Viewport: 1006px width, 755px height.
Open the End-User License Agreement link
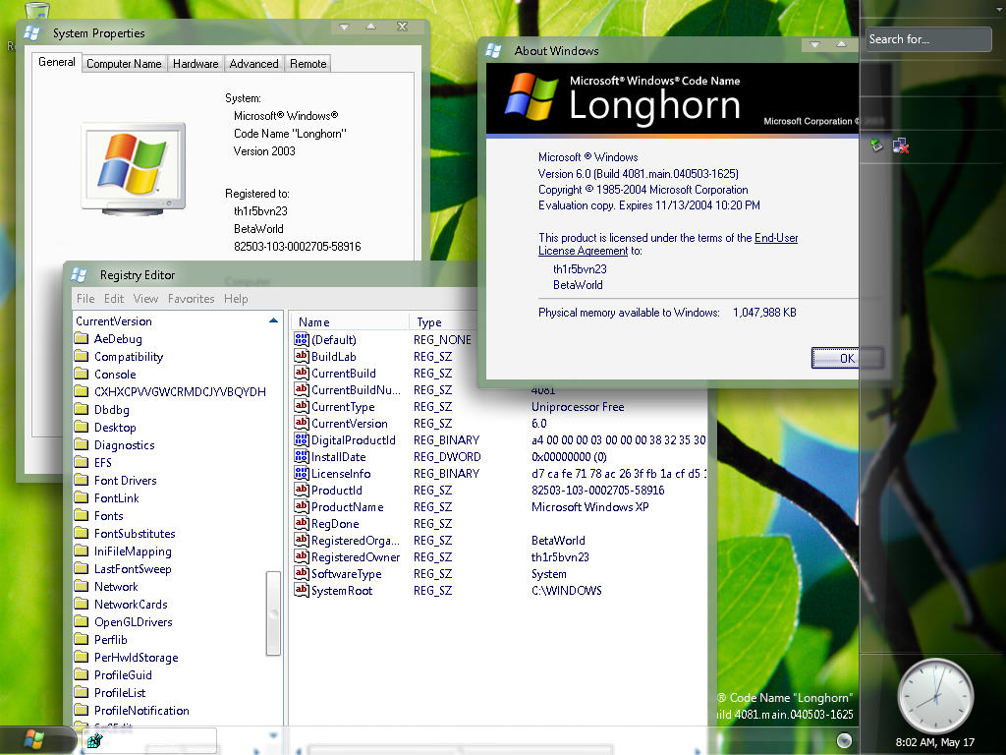775,238
